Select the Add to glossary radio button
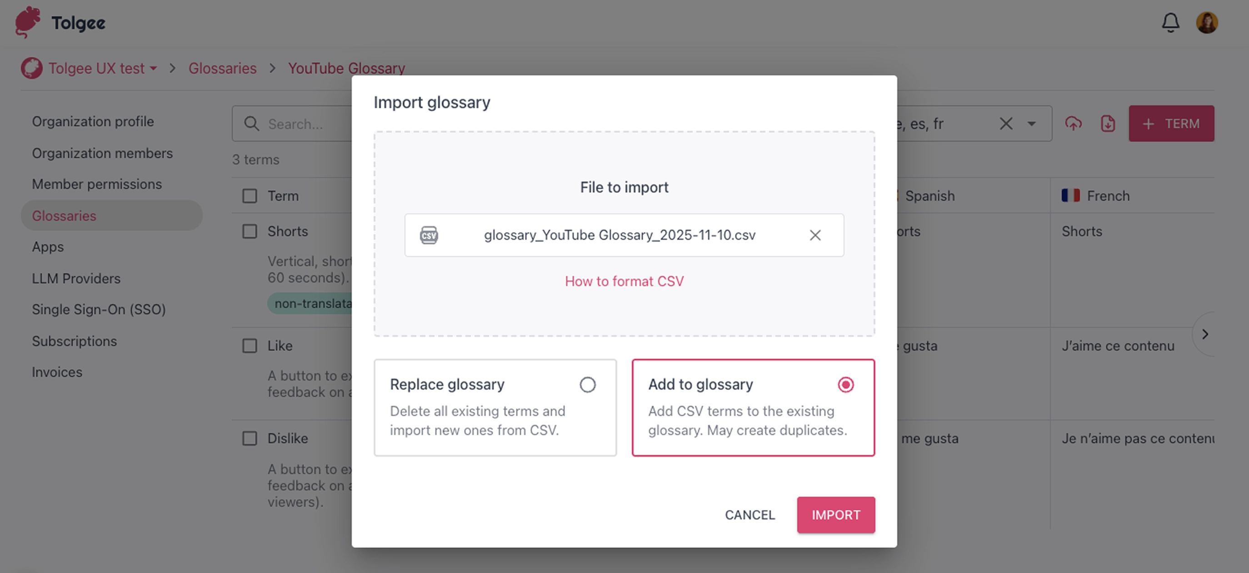This screenshot has height=573, width=1249. pyautogui.click(x=845, y=384)
